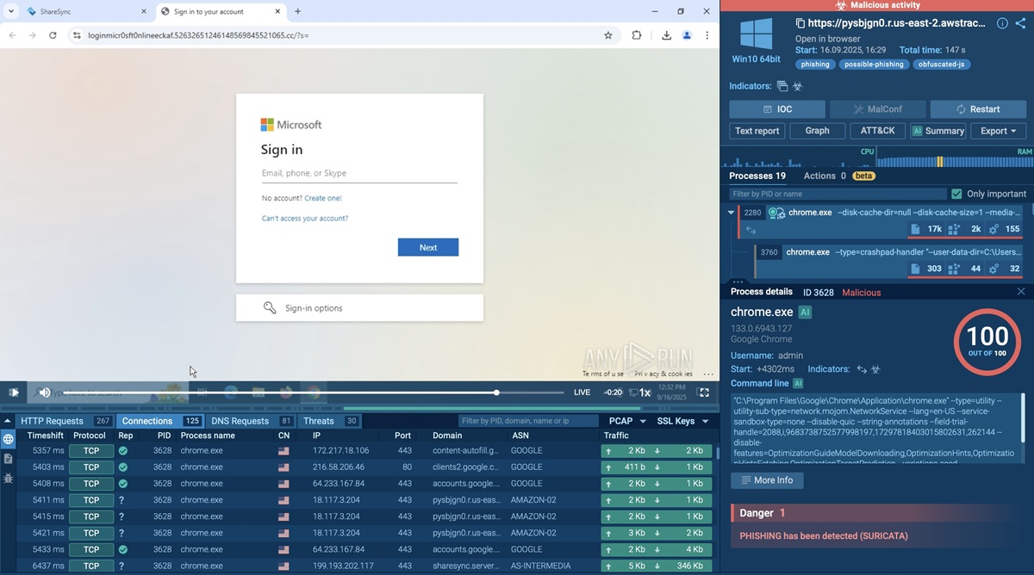Open the share task icon
The image size is (1034, 575).
(x=1021, y=23)
